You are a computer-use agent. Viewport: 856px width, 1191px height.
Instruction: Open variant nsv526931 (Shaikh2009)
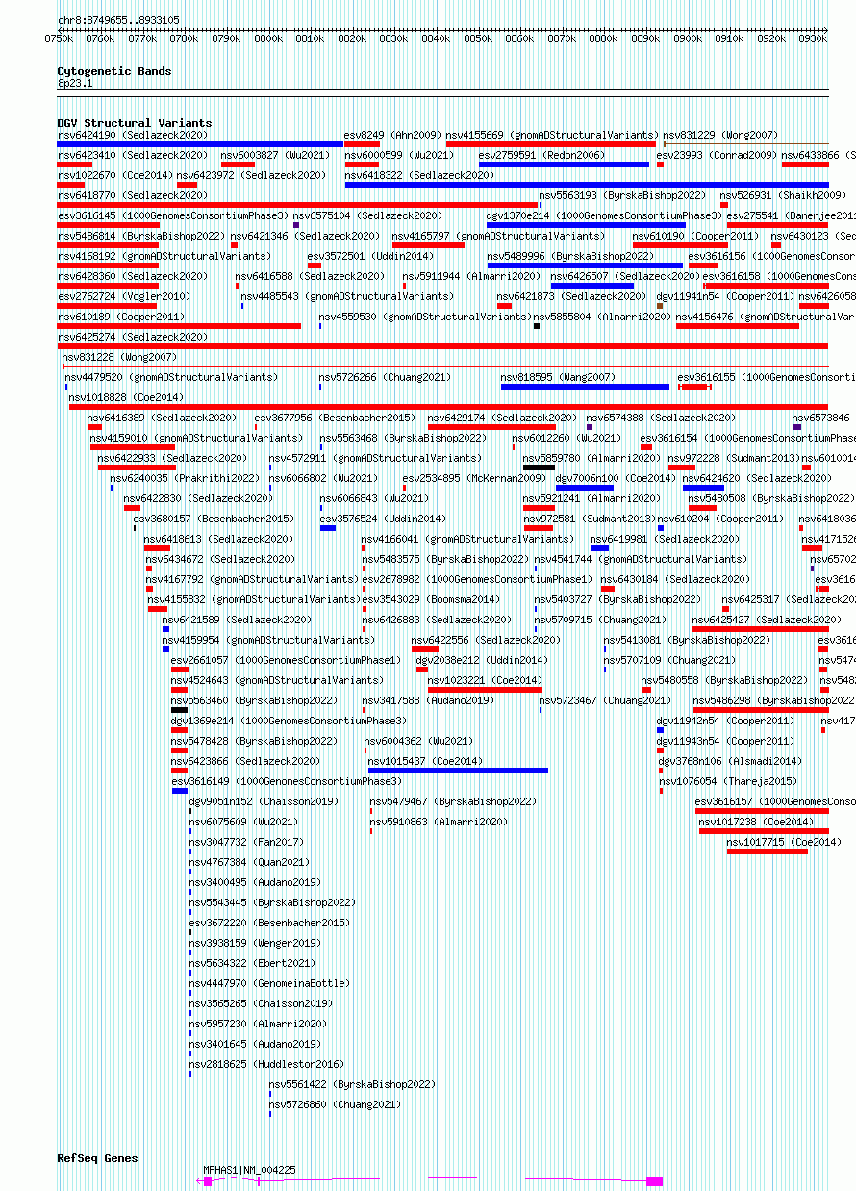tap(783, 195)
